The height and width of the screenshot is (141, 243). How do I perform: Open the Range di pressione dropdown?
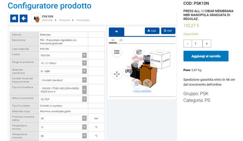63,63
